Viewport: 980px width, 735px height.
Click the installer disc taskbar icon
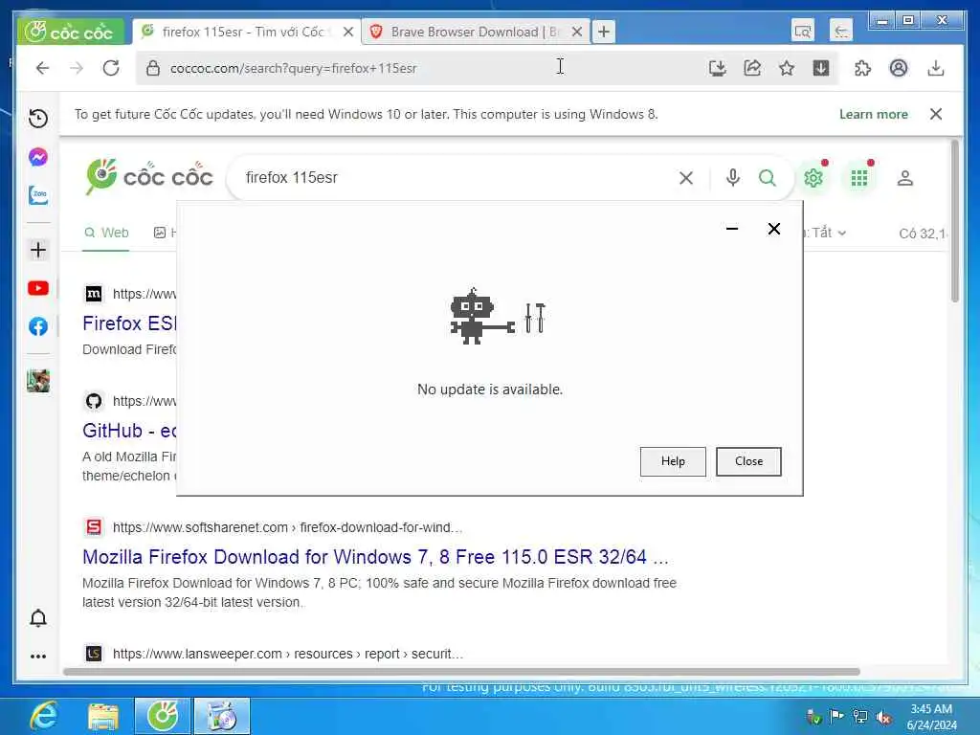(221, 716)
